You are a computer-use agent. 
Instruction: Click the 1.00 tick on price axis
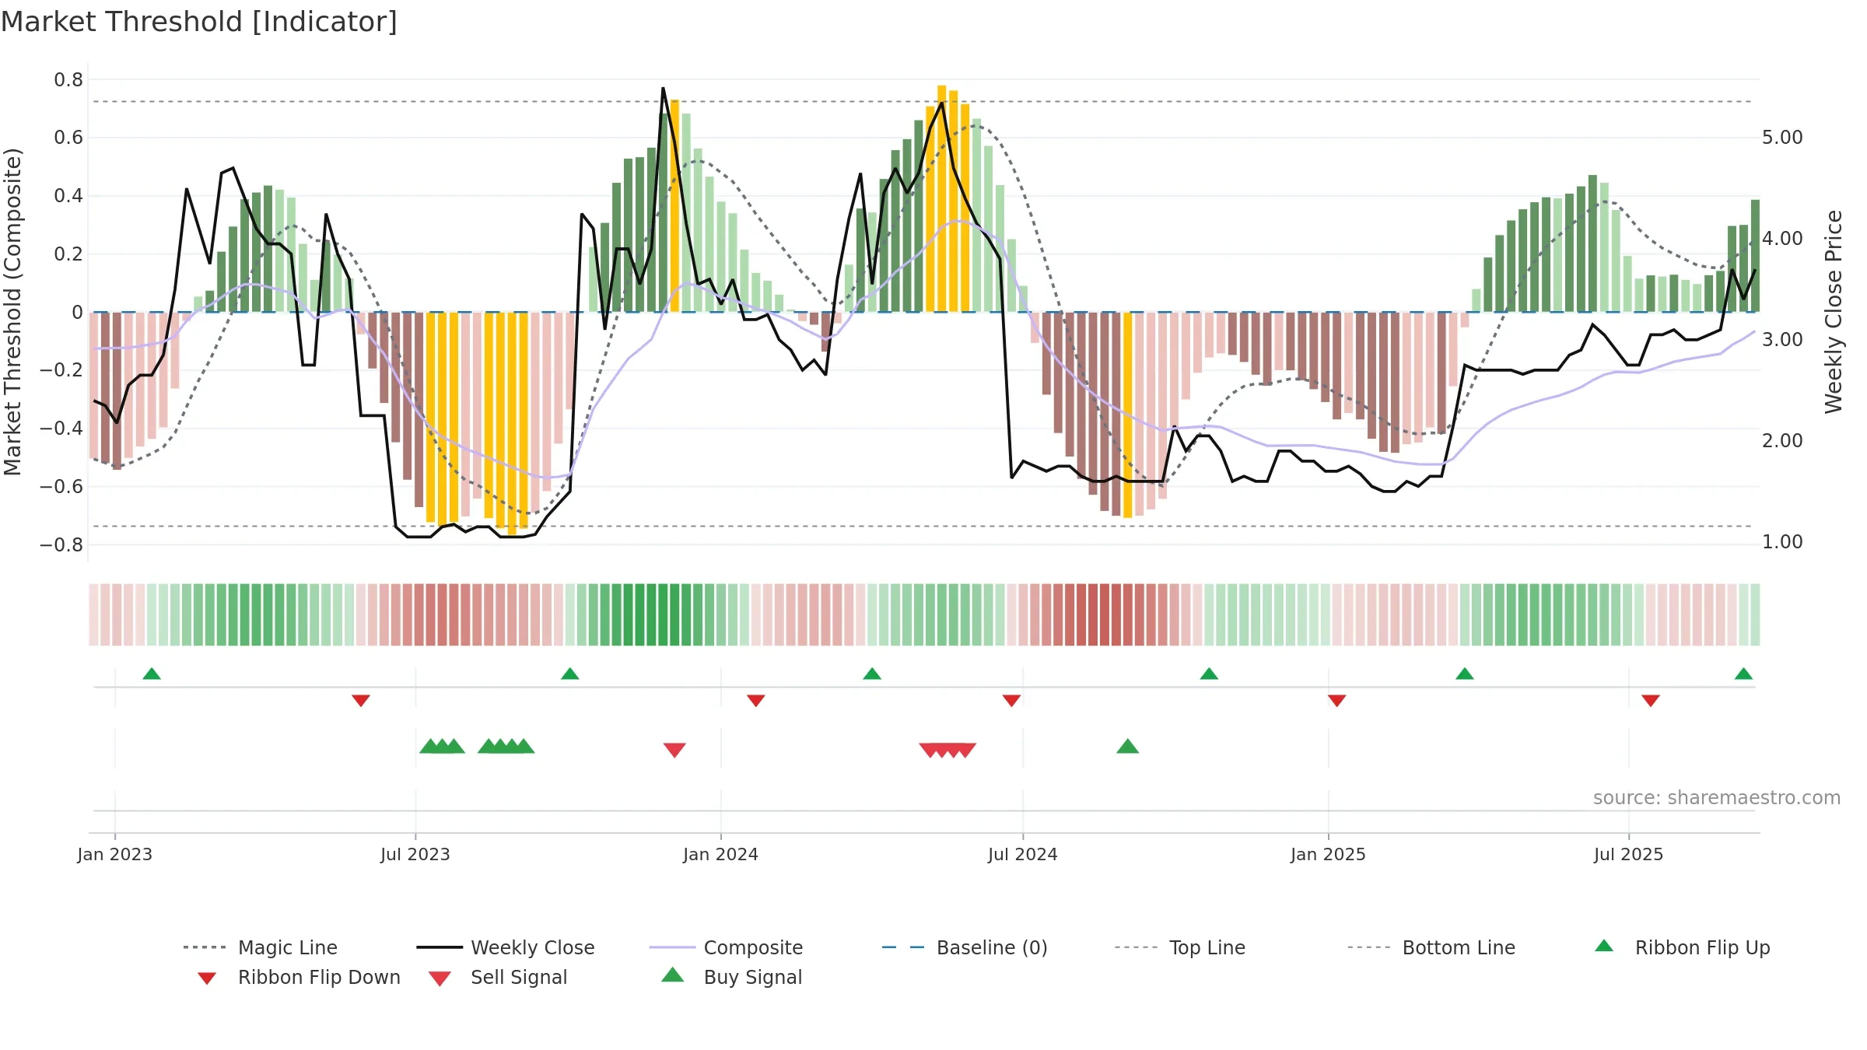[1782, 542]
